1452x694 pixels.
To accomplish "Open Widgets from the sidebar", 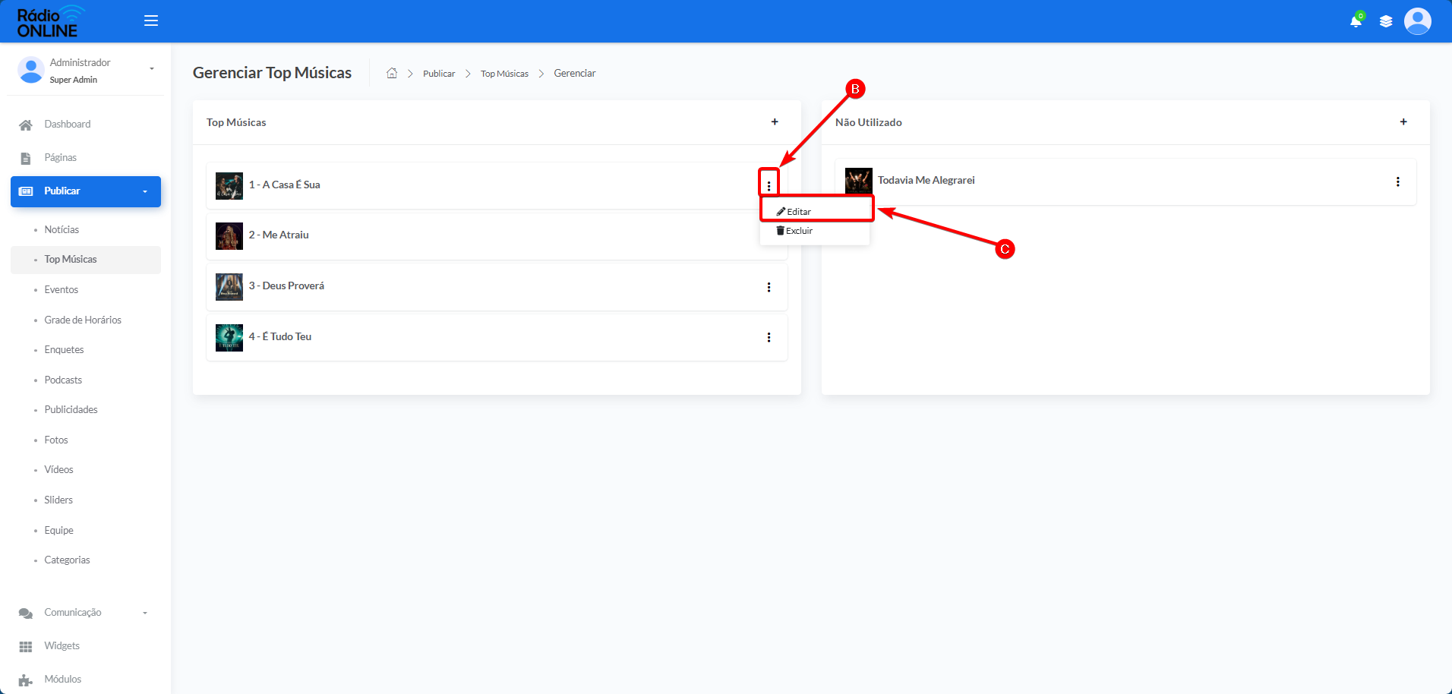I will click(x=62, y=646).
